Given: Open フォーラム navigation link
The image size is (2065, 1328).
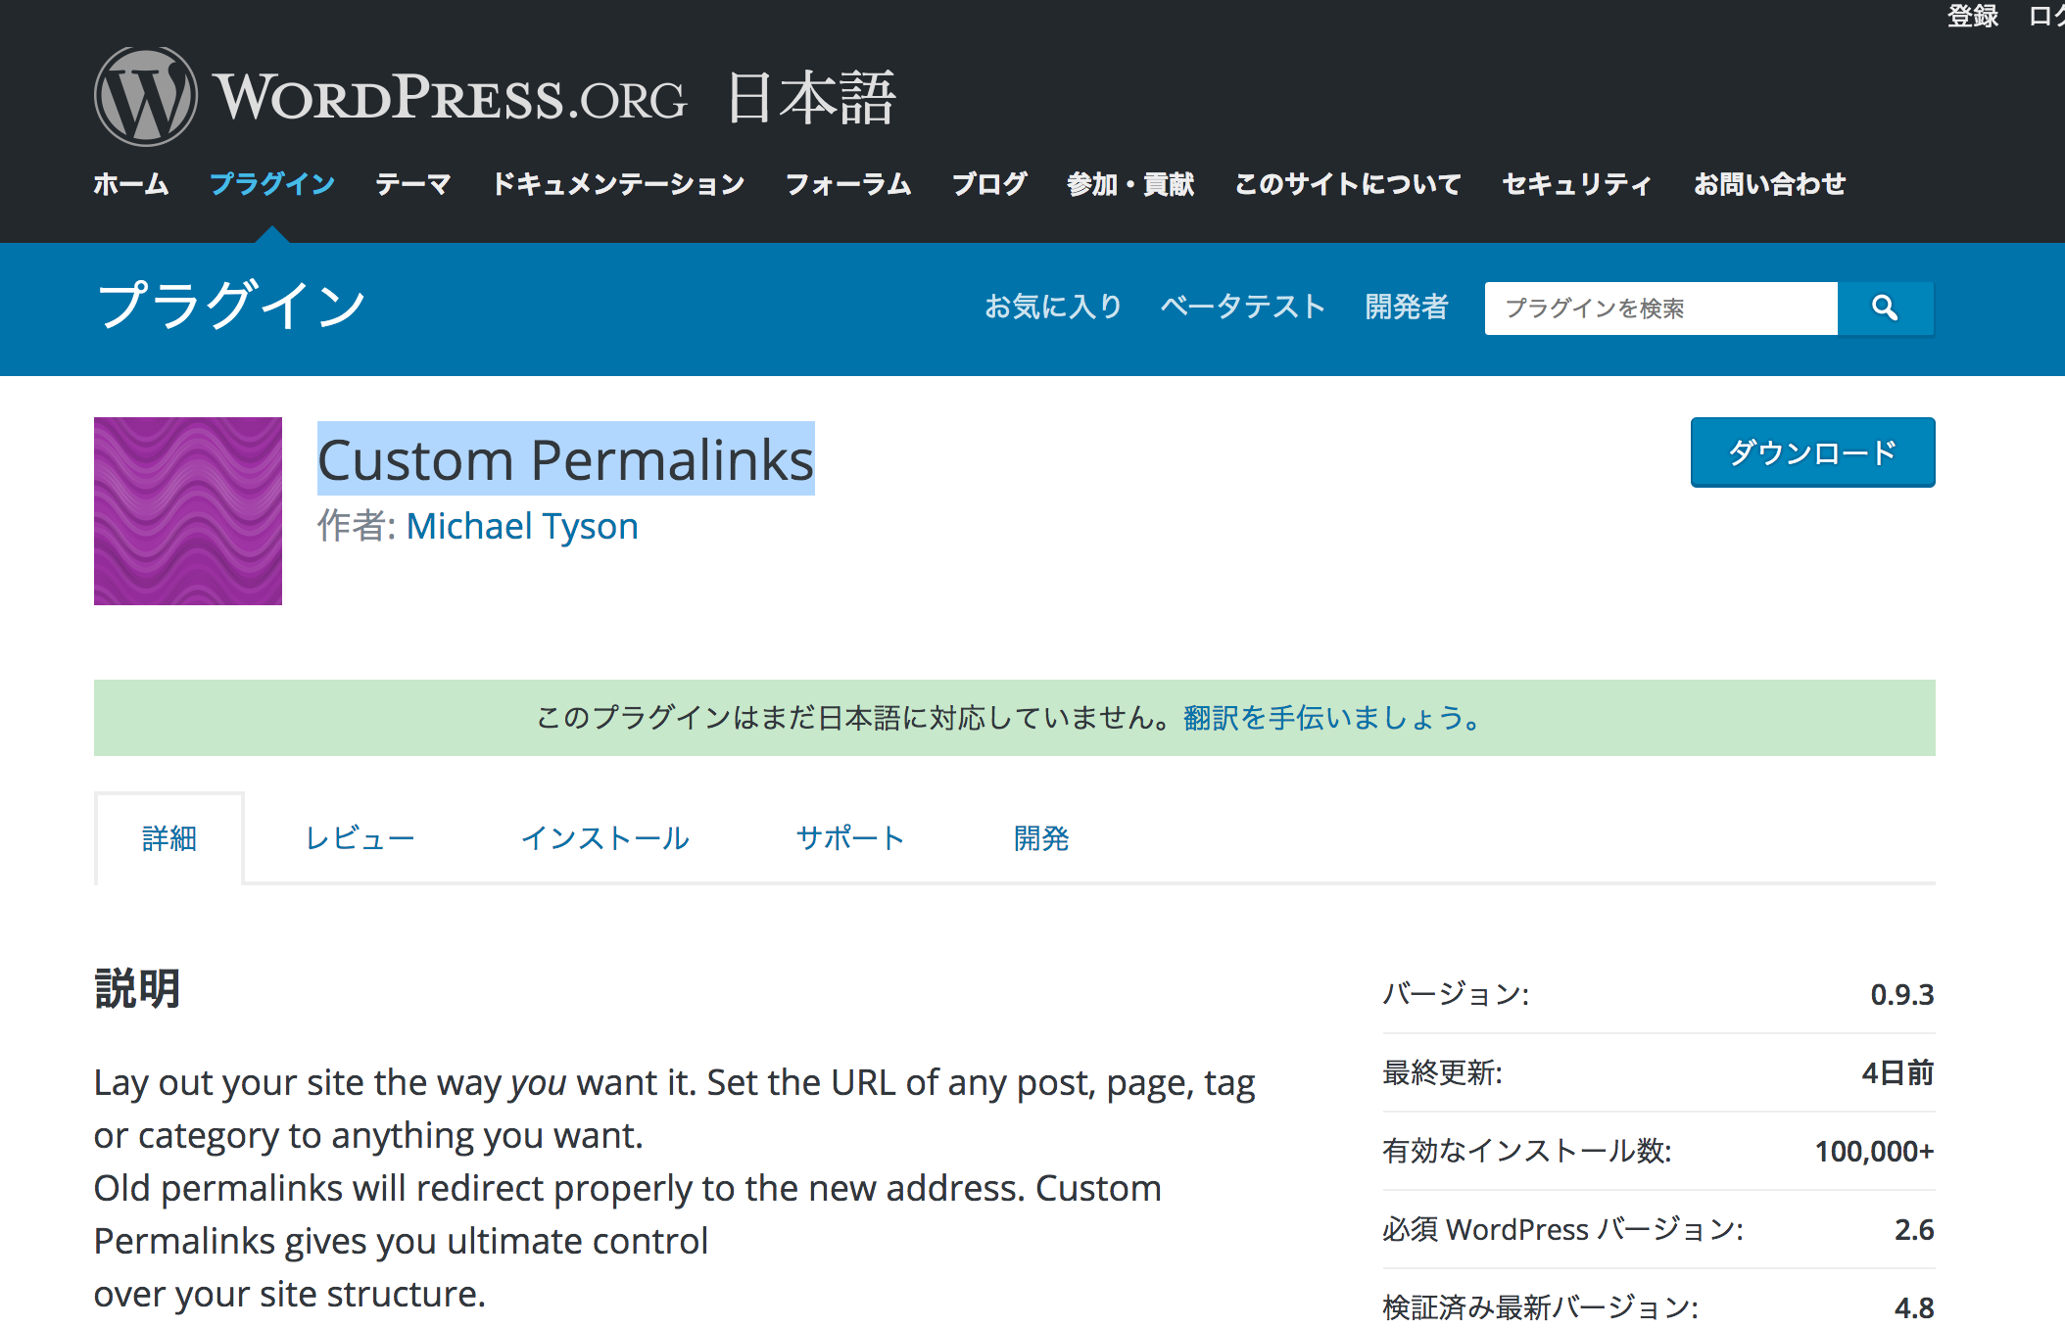Looking at the screenshot, I should coord(848,184).
